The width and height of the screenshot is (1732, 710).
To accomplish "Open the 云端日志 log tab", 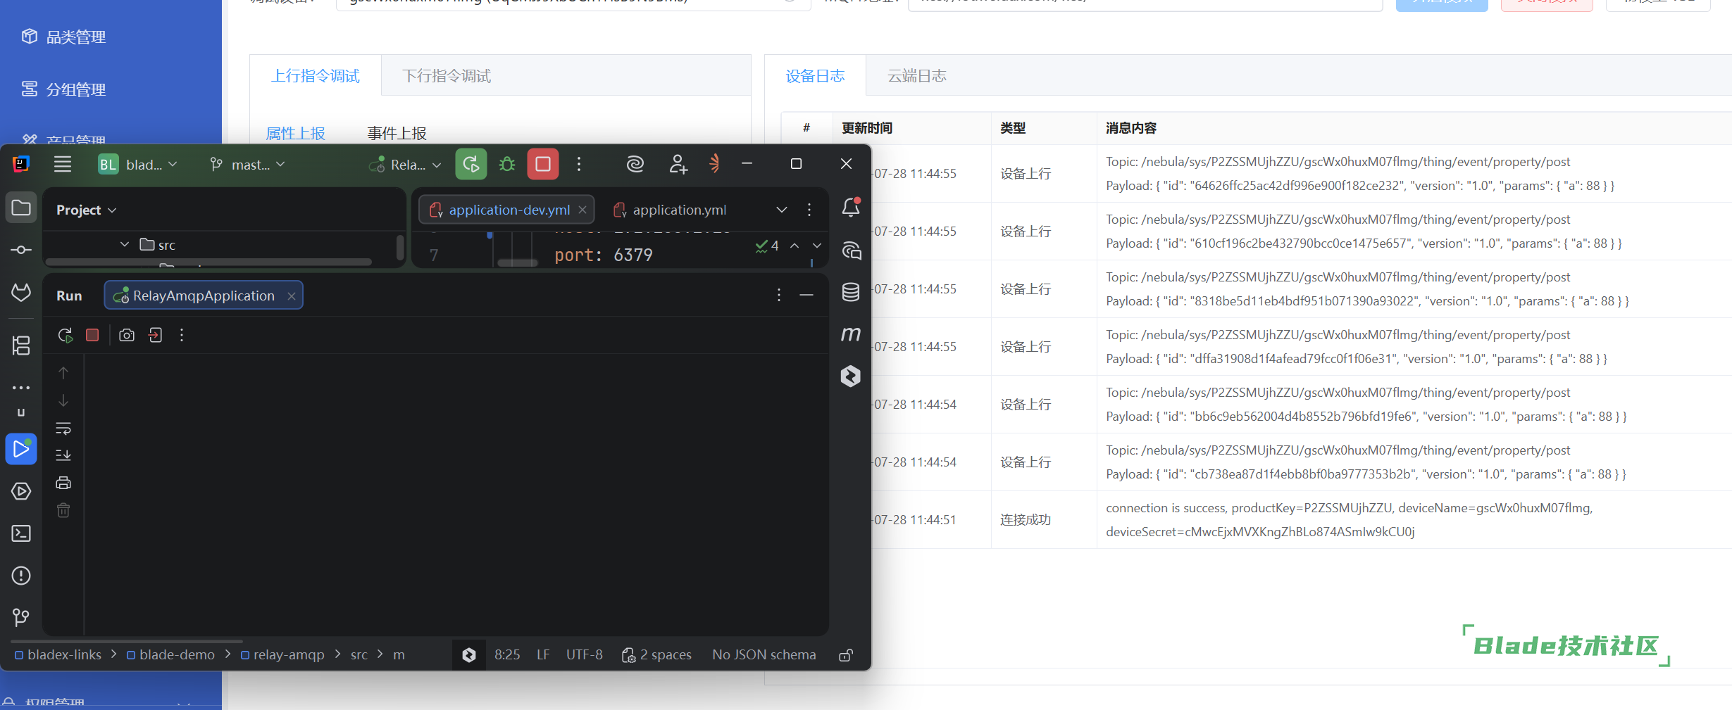I will (916, 76).
